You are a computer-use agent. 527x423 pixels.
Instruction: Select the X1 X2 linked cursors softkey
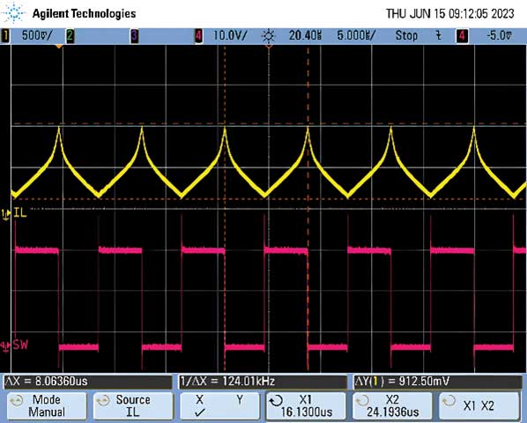coord(479,406)
